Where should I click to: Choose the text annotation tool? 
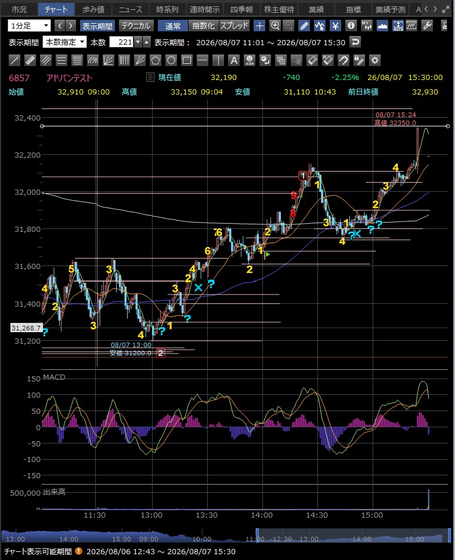[234, 60]
